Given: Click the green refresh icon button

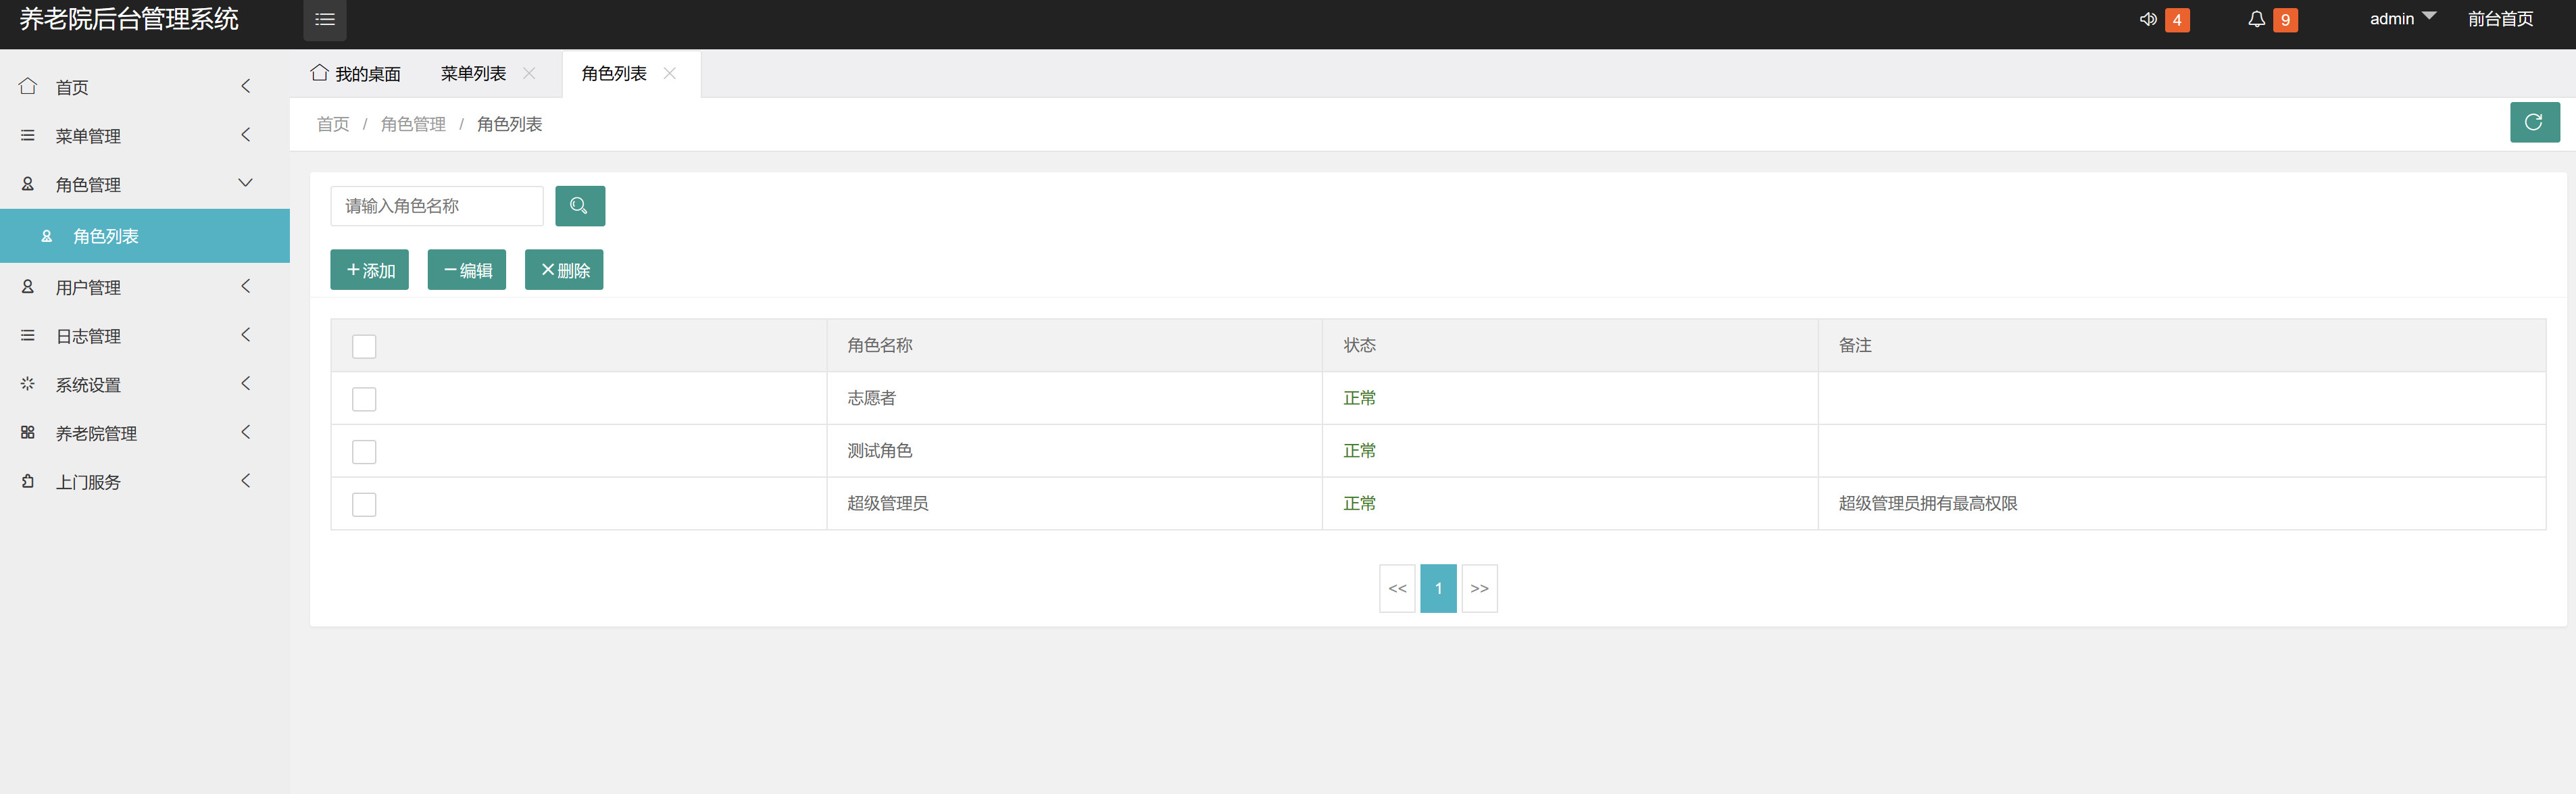Looking at the screenshot, I should (2533, 122).
